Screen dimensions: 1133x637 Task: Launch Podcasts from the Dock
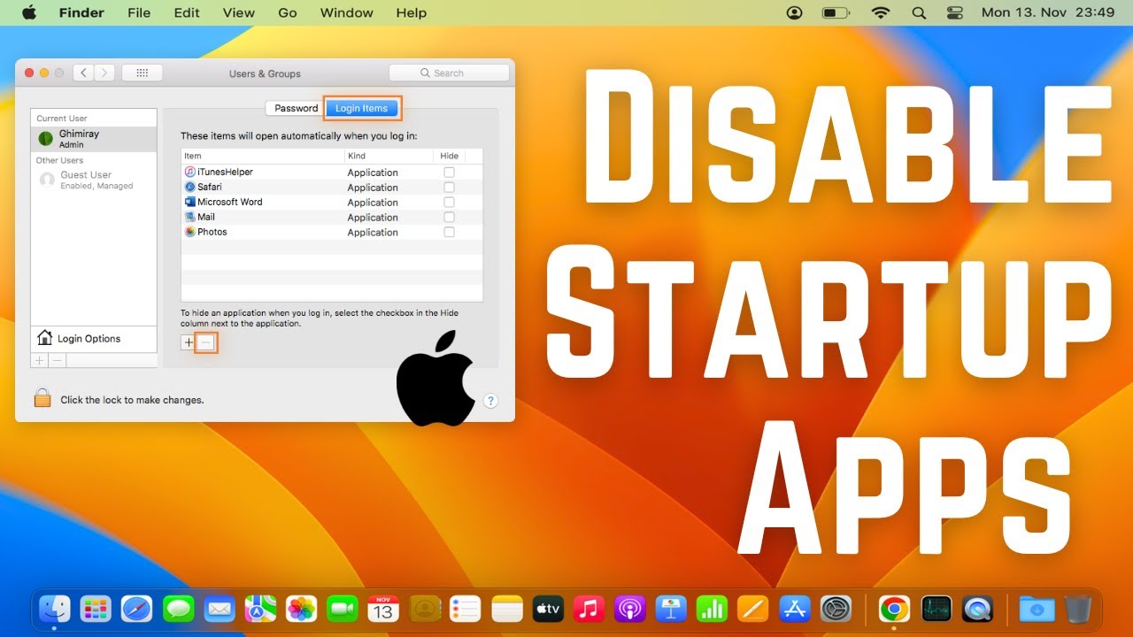tap(630, 609)
